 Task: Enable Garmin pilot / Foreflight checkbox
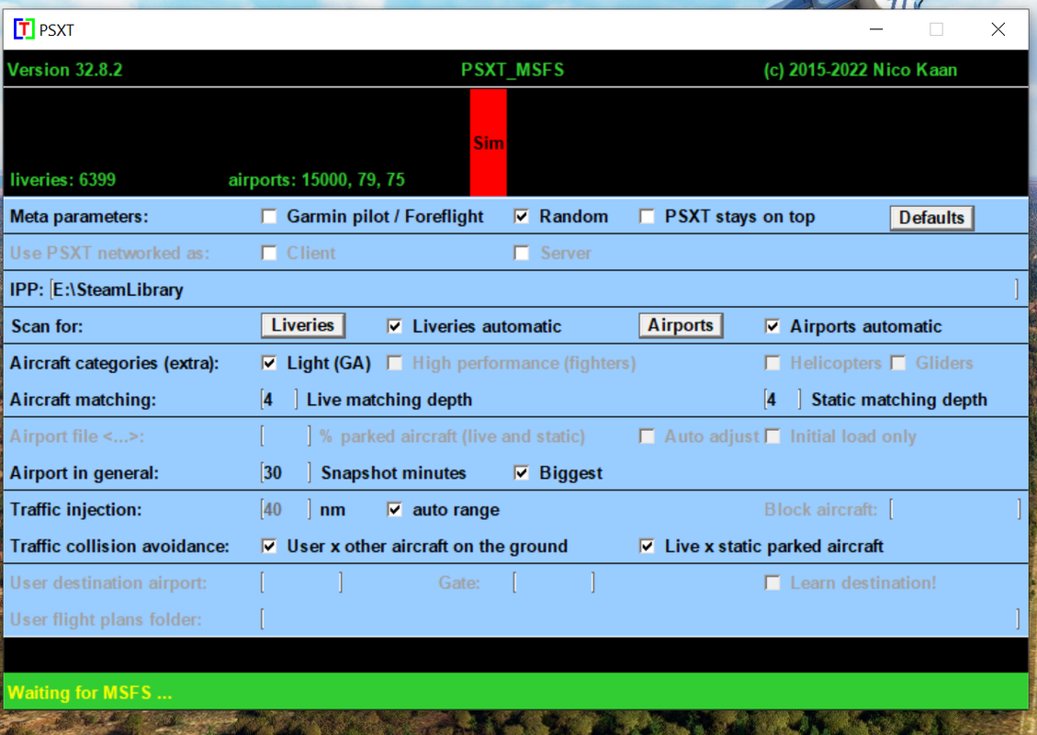269,217
